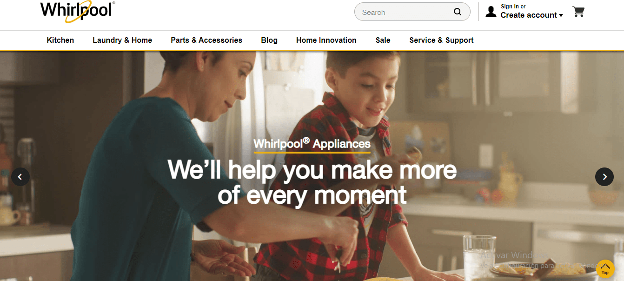Open the Home Innovation menu
This screenshot has width=624, height=281.
tap(326, 40)
